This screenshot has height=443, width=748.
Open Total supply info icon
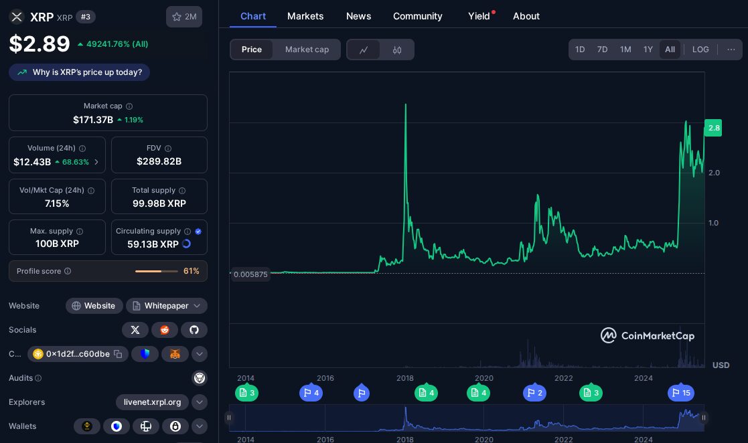coord(182,190)
